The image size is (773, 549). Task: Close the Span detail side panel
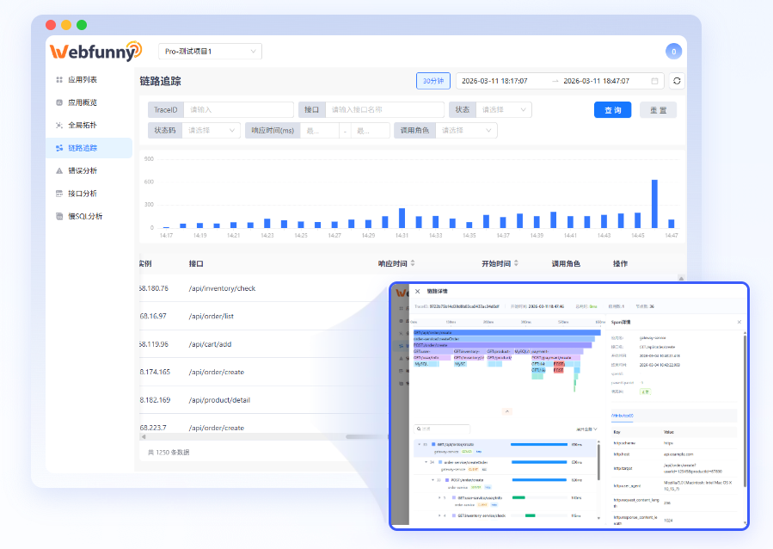(739, 322)
